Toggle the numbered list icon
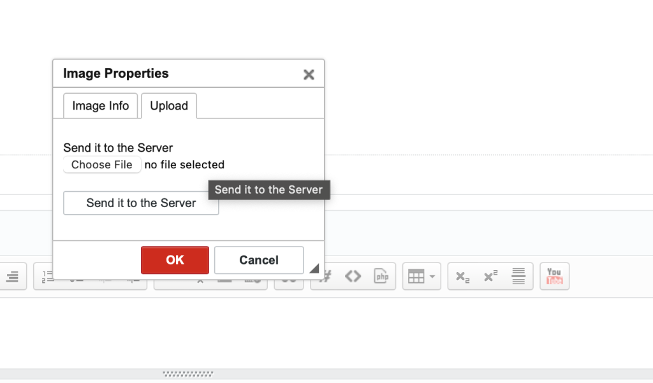Viewport: 653px width, 383px height. [47, 277]
